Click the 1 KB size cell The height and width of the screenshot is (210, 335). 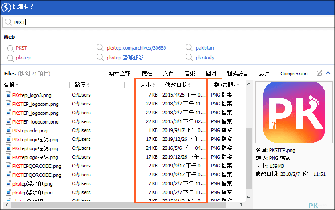[153, 130]
